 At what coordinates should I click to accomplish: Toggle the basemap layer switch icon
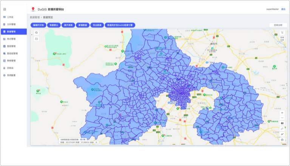[x=282, y=123]
